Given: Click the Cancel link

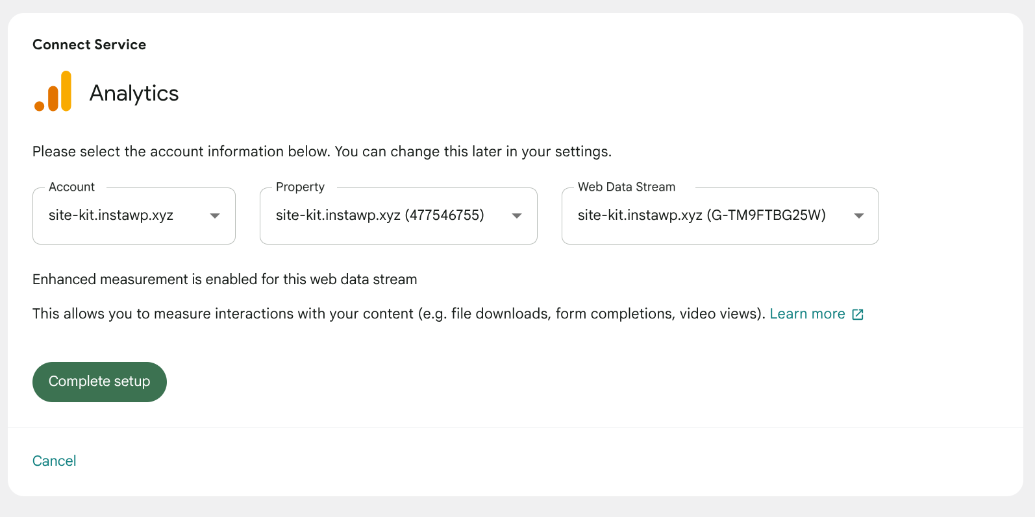Looking at the screenshot, I should pos(55,461).
